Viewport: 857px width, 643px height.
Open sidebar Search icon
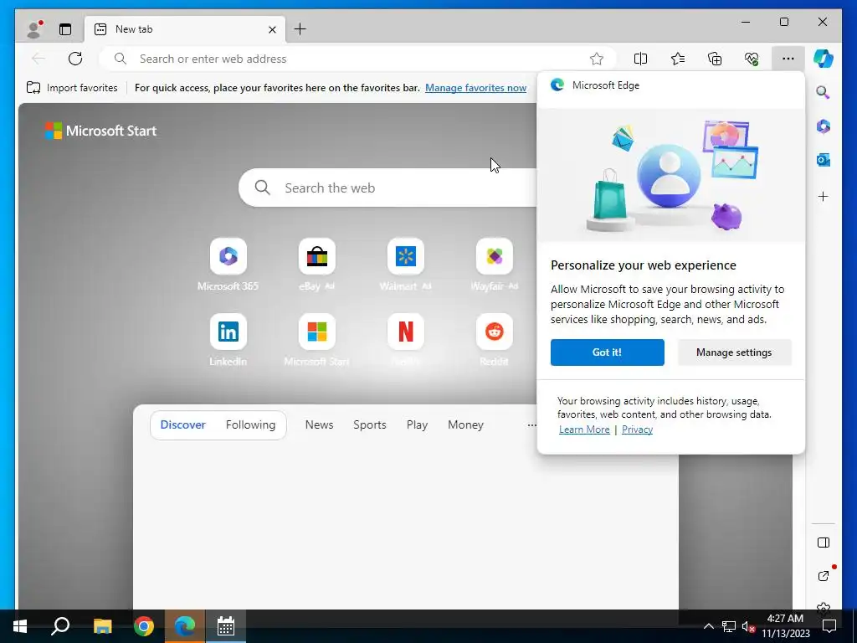click(x=824, y=92)
